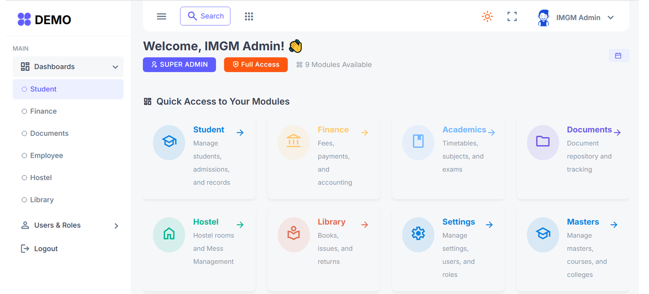Expand the Users & Roles sidebar section

[x=70, y=225]
